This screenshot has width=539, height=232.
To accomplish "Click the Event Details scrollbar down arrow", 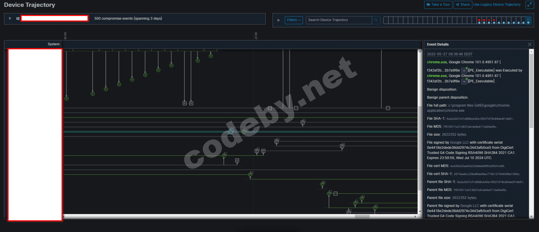I will 532,217.
